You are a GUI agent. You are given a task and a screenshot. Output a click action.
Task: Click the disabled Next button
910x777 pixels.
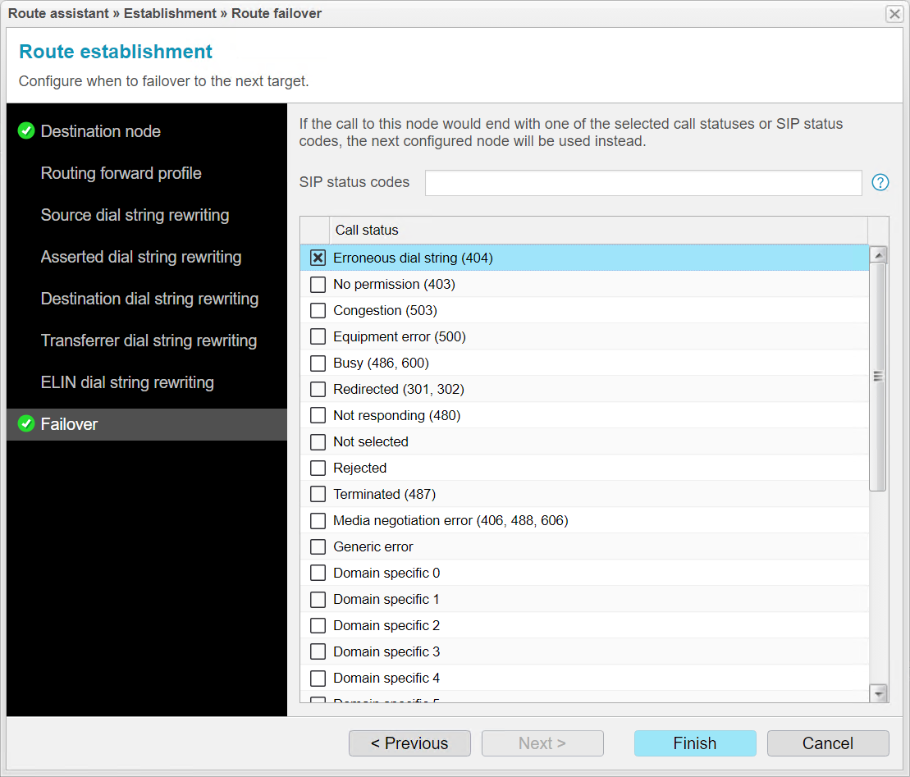tap(542, 743)
